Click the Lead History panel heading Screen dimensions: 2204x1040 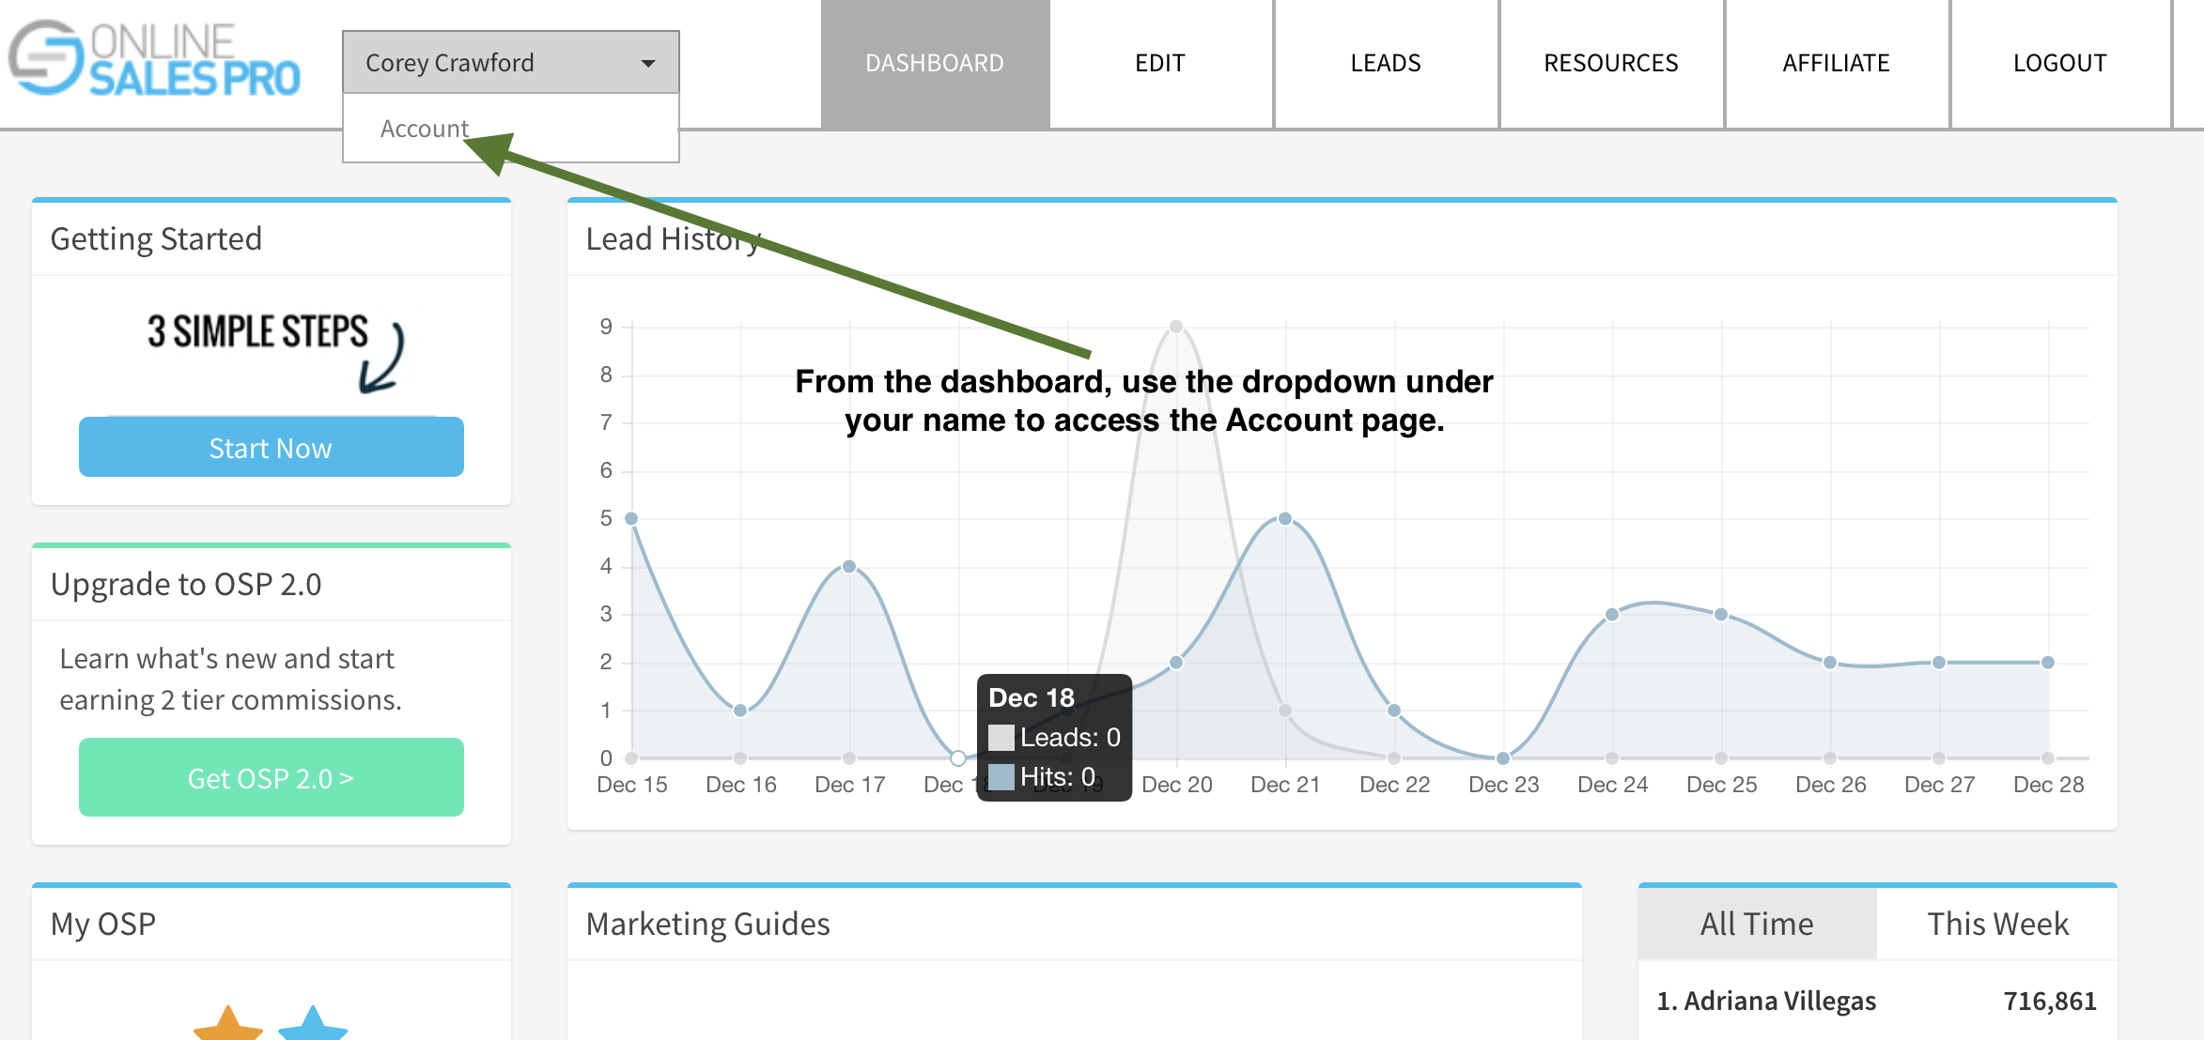pyautogui.click(x=673, y=238)
